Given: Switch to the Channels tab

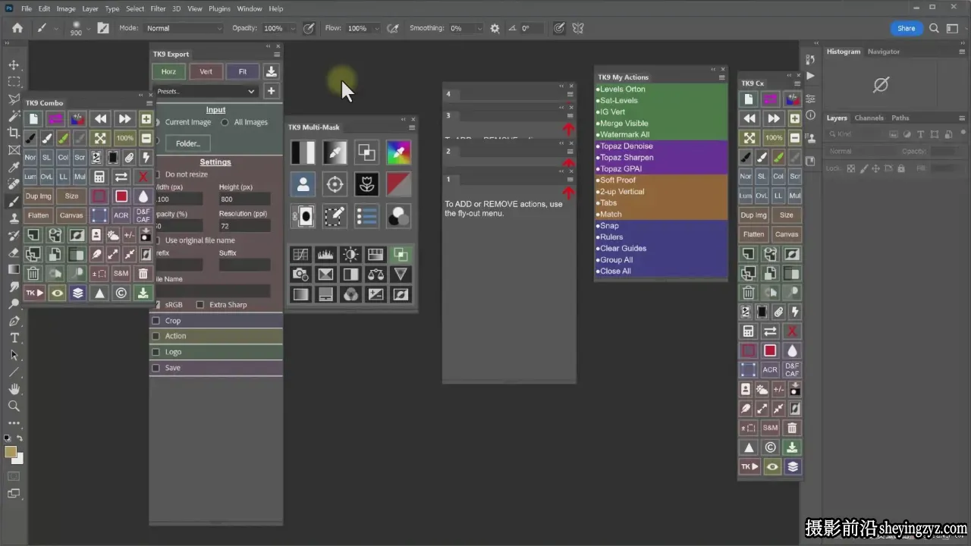Looking at the screenshot, I should pos(869,118).
